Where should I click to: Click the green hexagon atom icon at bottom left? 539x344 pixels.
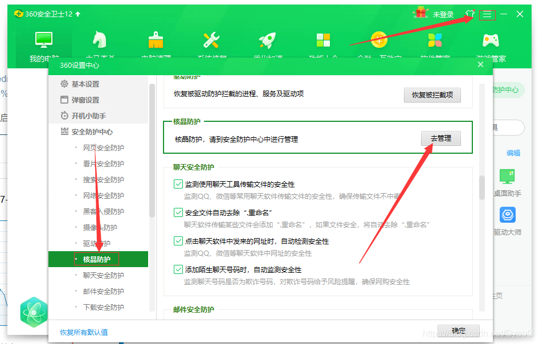click(x=34, y=312)
